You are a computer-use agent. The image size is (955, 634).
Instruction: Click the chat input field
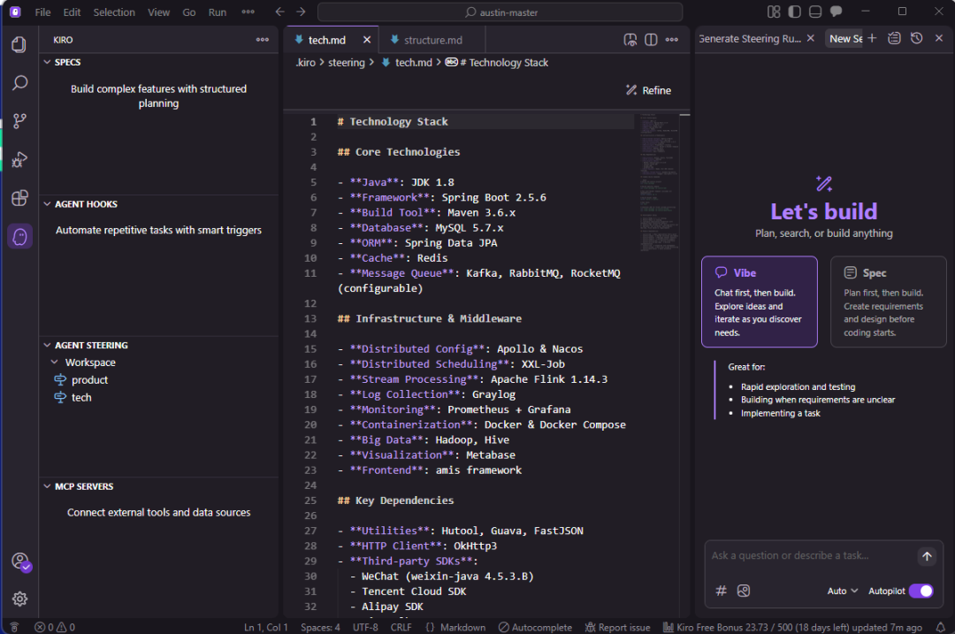(x=811, y=555)
